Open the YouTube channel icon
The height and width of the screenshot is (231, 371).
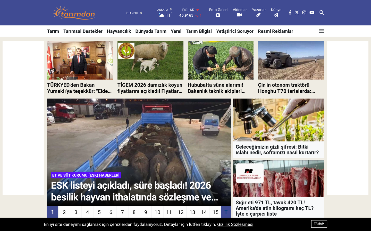tap(312, 13)
